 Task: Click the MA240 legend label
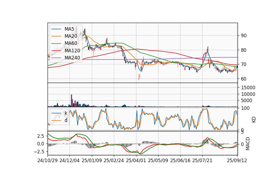pyautogui.click(x=72, y=58)
